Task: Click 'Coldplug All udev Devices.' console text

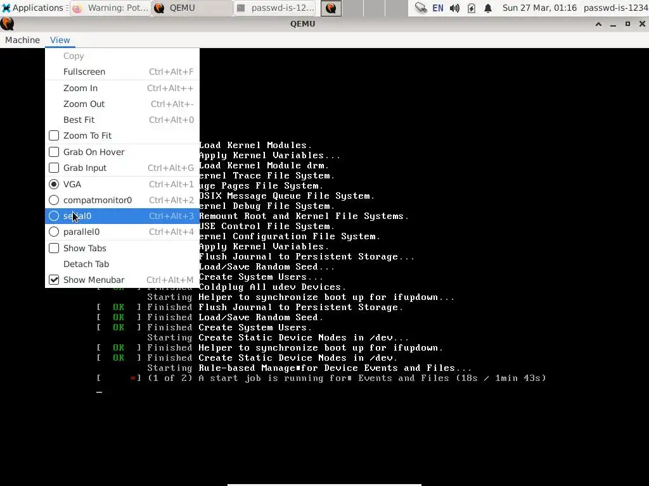Action: coord(273,287)
